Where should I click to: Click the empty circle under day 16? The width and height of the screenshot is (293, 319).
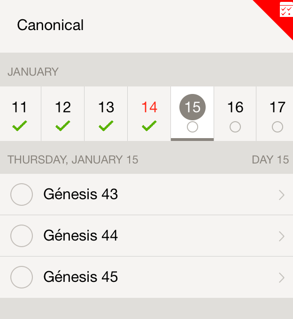[235, 127]
